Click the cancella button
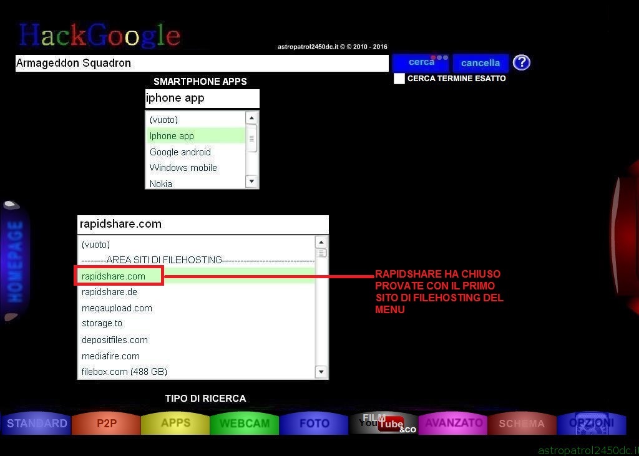639x456 pixels. point(480,63)
